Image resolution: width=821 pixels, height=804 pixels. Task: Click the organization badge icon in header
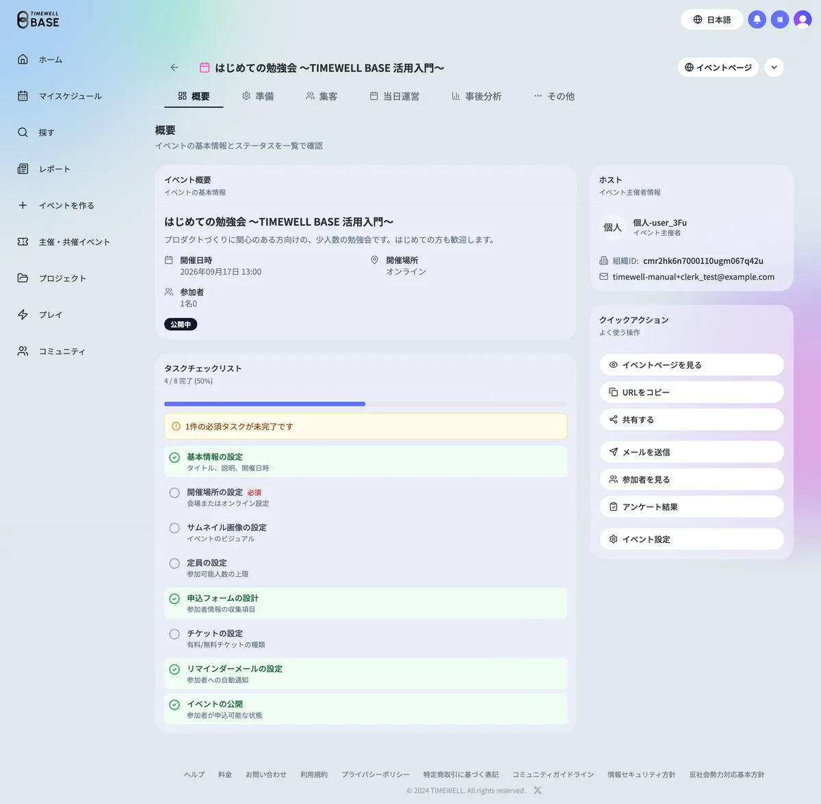780,20
